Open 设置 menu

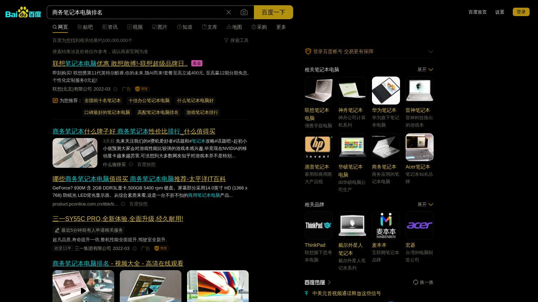[x=500, y=12]
